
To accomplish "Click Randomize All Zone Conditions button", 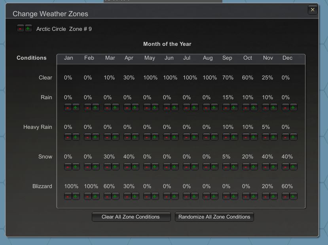I will (214, 217).
